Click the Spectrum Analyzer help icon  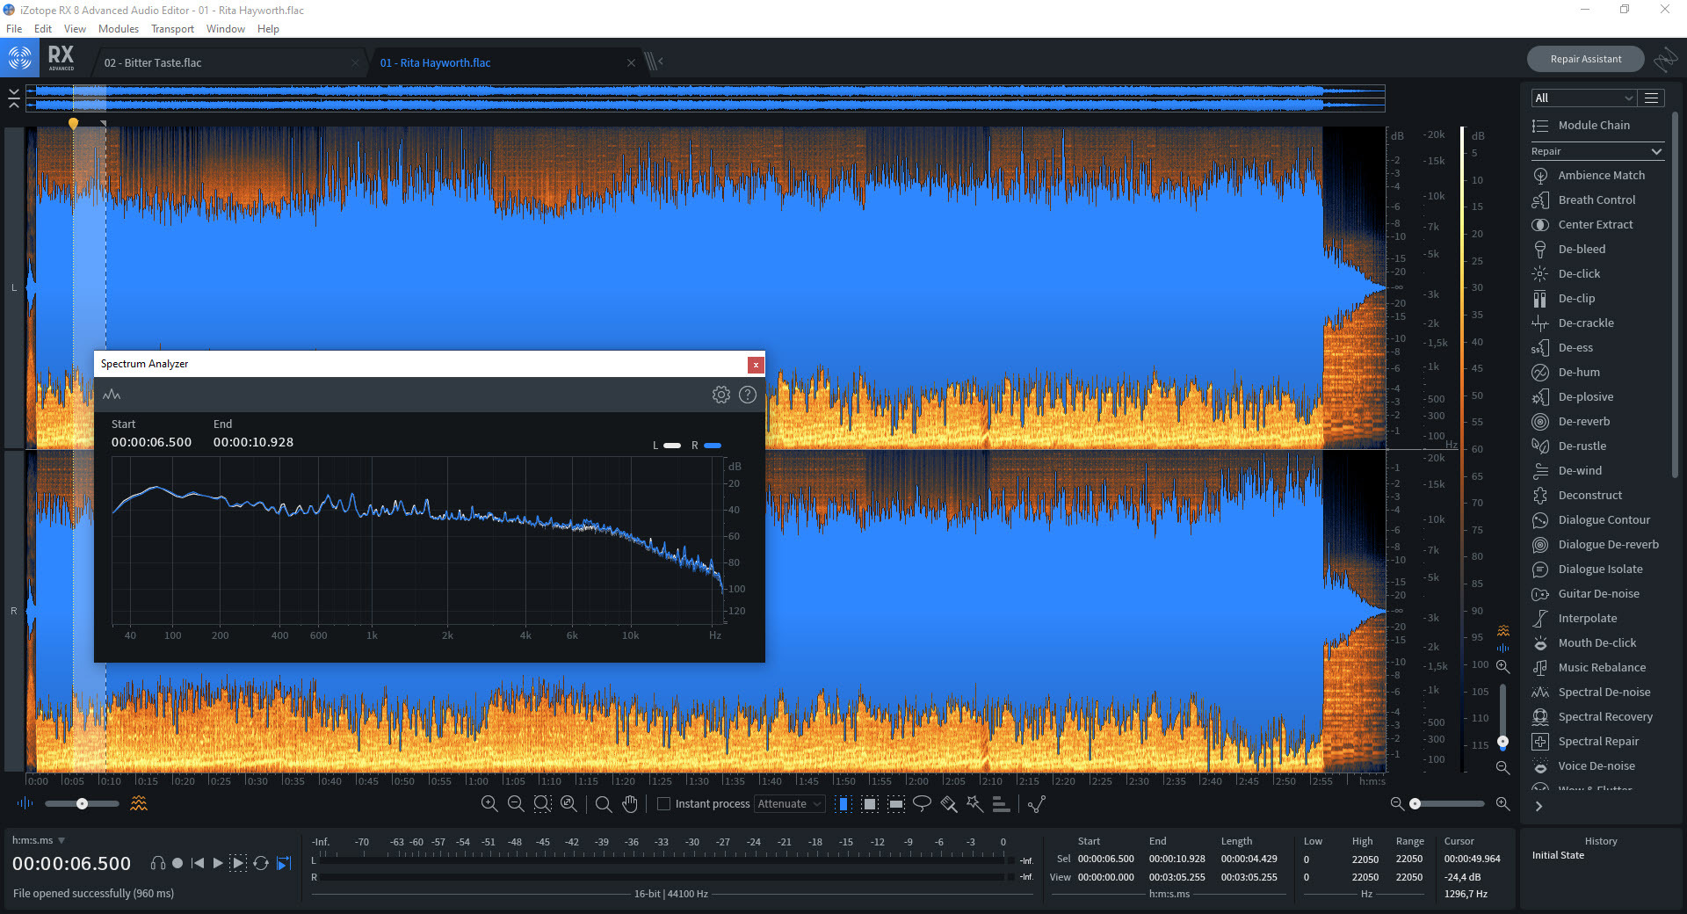point(747,395)
